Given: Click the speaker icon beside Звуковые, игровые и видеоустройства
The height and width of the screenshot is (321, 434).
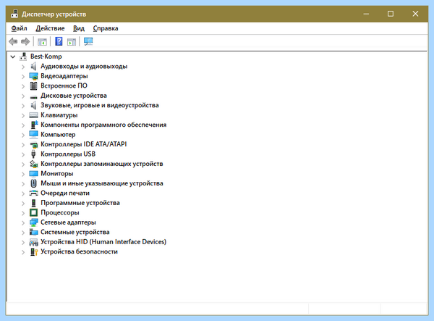Looking at the screenshot, I should point(33,105).
